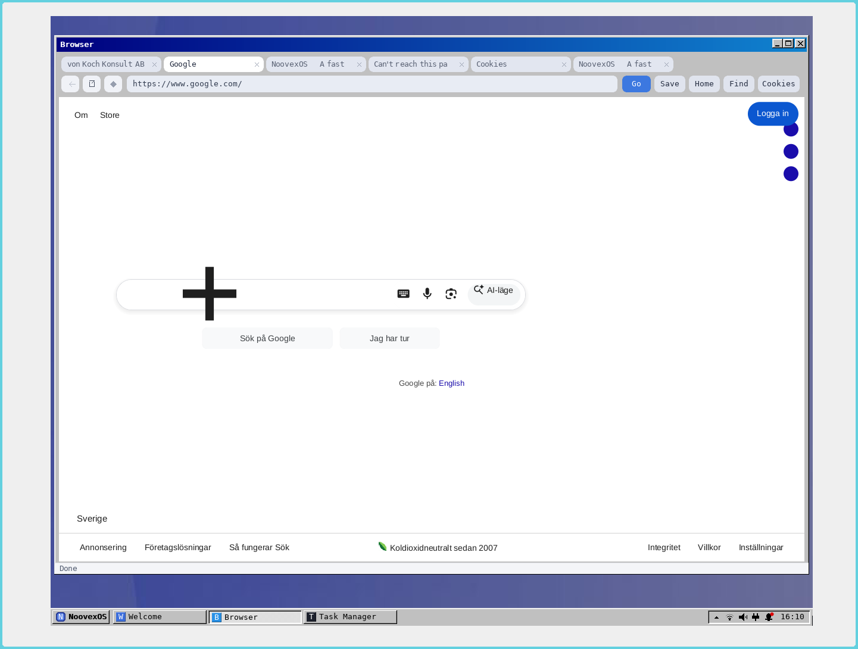This screenshot has width=858, height=649.
Task: Click the Logga in button
Action: click(x=773, y=114)
